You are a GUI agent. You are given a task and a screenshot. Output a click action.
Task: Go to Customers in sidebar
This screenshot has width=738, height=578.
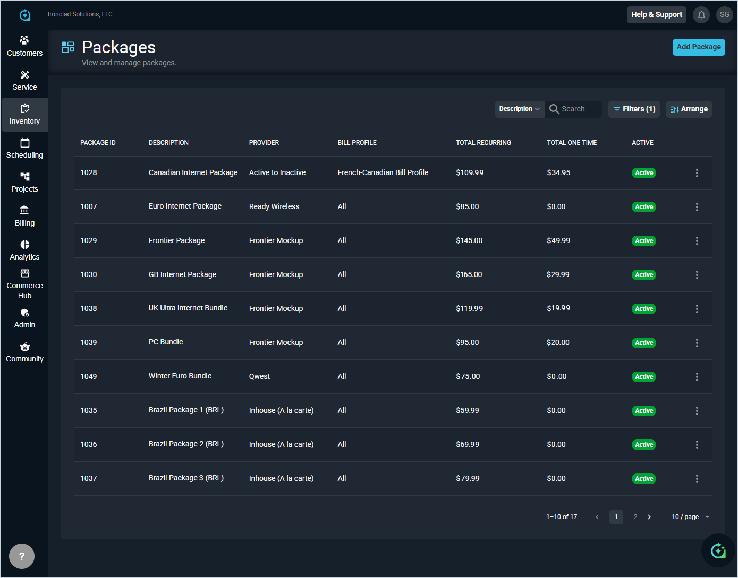(x=24, y=46)
